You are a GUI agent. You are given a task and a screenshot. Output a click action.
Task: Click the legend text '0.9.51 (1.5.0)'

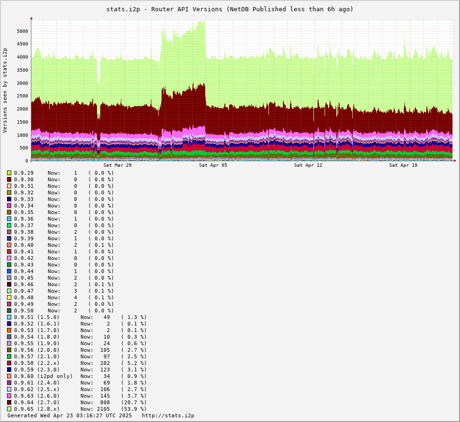37,317
